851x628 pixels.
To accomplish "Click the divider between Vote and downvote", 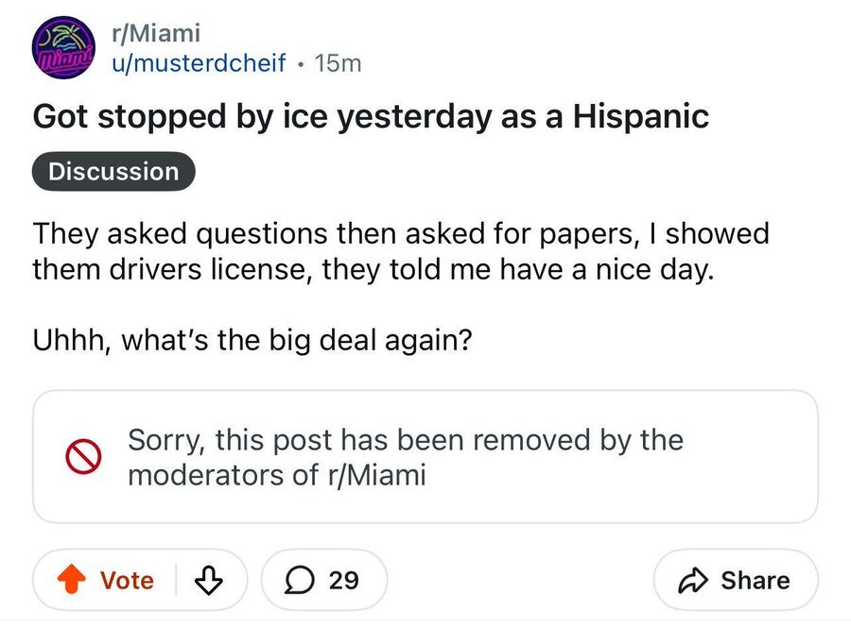I will point(176,580).
